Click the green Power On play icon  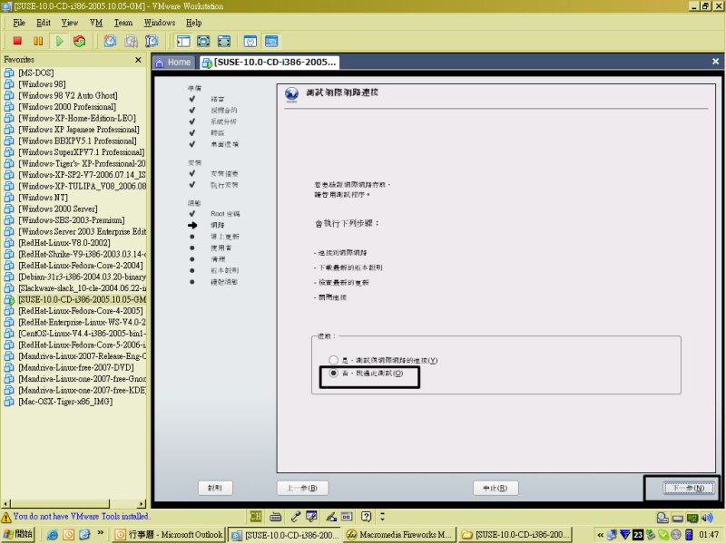pyautogui.click(x=59, y=41)
